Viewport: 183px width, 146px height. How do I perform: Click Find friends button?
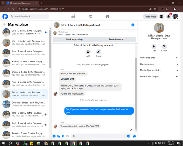[150, 16]
